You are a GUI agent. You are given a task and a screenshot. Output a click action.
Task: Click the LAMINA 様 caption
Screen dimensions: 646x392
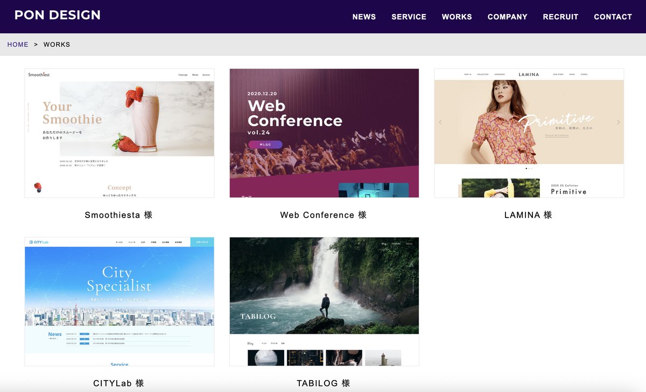click(528, 215)
